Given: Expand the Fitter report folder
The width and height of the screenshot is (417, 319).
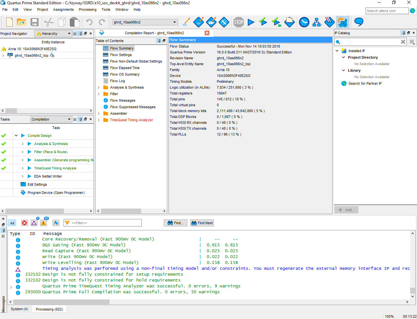Looking at the screenshot, I should click(x=99, y=94).
